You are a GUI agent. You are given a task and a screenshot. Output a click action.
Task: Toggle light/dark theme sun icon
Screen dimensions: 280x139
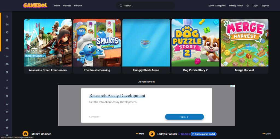248,6
